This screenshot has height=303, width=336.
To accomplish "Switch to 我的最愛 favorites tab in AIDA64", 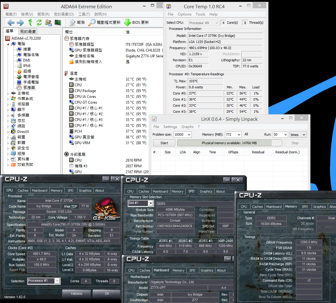I will (x=28, y=31).
